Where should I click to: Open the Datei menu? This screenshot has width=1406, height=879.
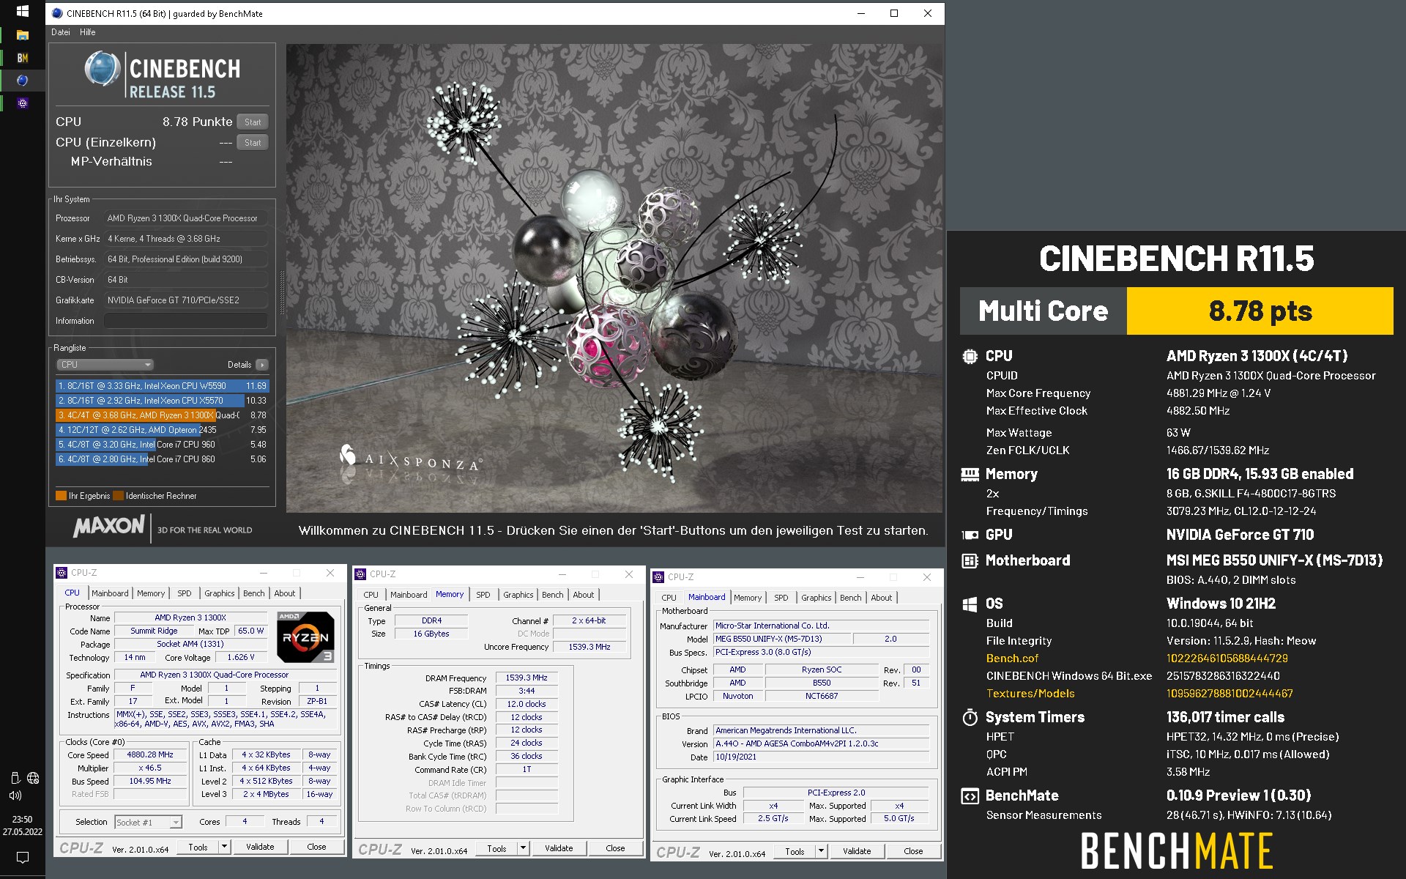click(61, 32)
